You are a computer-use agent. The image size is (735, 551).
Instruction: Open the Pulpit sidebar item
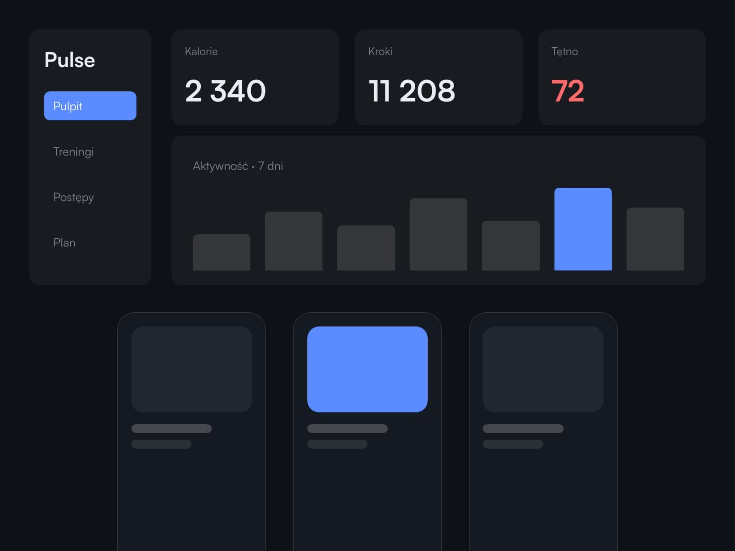(x=90, y=106)
